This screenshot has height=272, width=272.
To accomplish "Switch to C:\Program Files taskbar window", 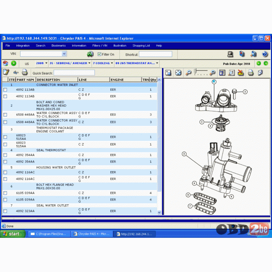I will [x=49, y=234].
